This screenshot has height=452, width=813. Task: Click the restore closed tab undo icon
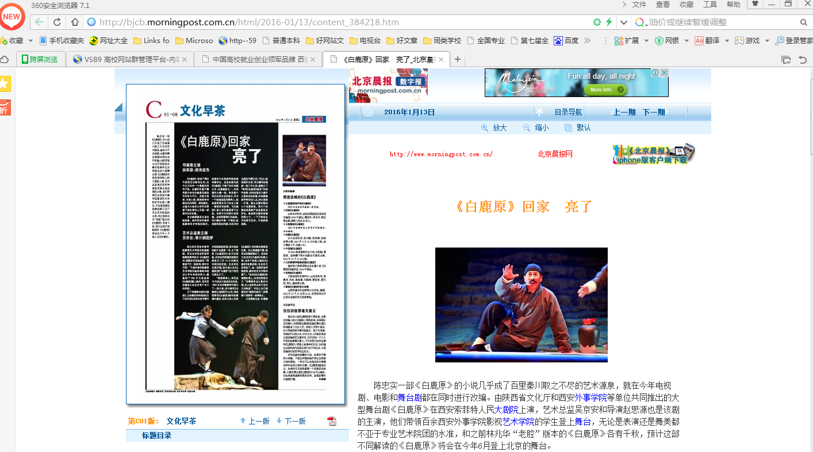[803, 59]
